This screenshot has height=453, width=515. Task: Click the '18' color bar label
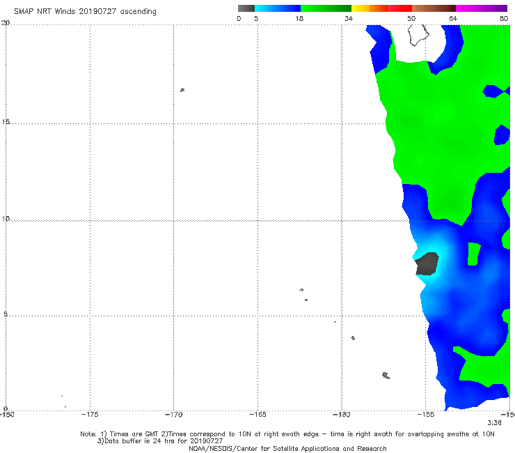299,19
